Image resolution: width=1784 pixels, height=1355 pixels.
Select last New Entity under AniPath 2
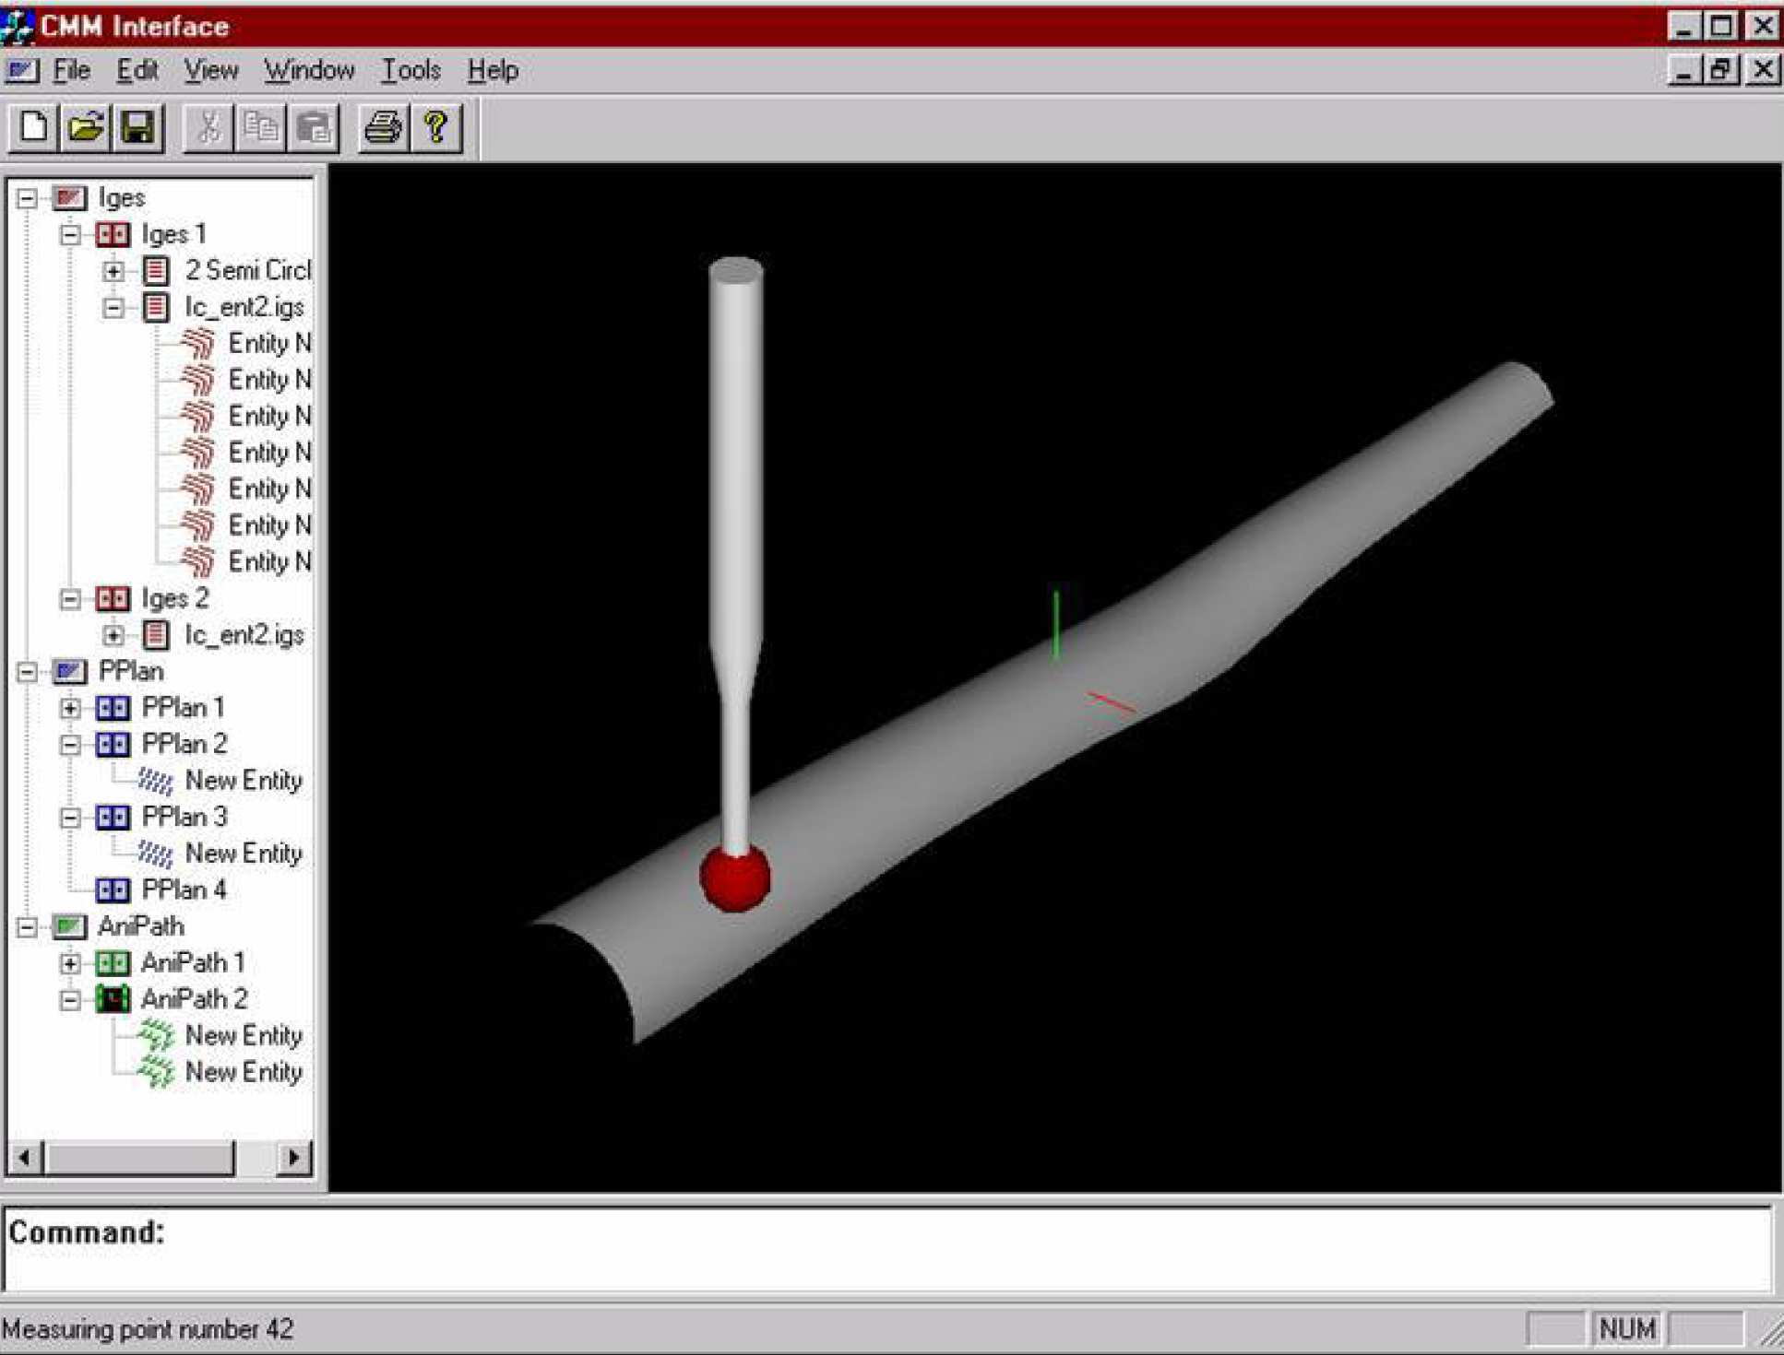[x=243, y=1072]
